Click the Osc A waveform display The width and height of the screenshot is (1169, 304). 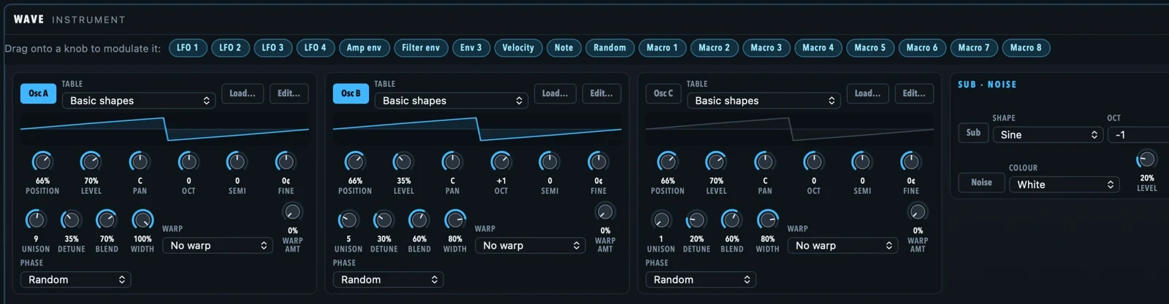(164, 129)
